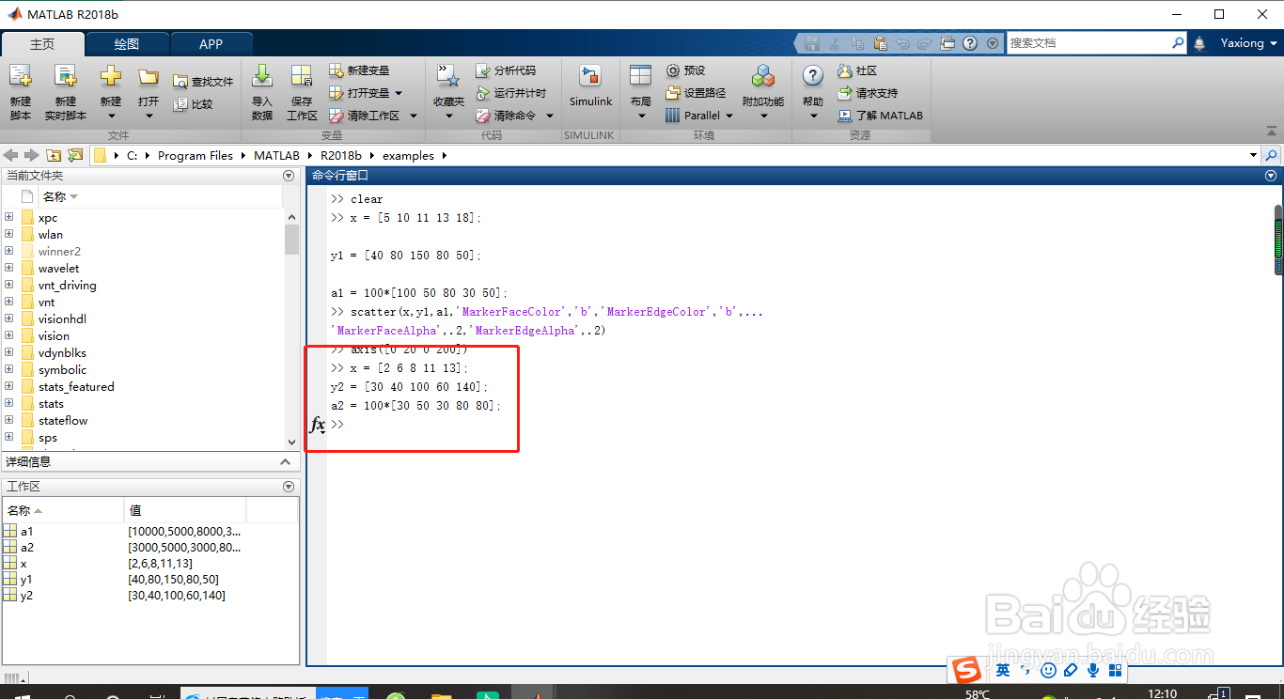Switch to the APP tab
Viewport: 1284px width, 699px height.
[211, 44]
